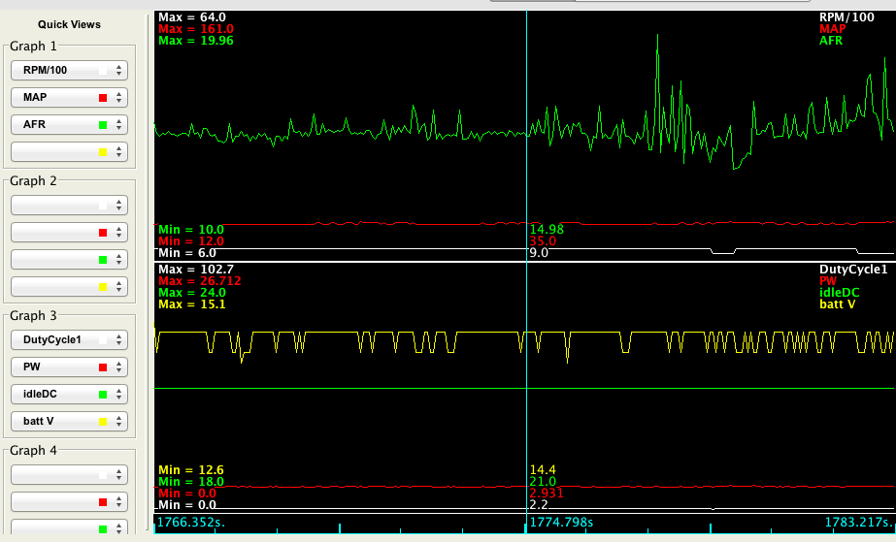Click the red MAP legend label in top graph
This screenshot has width=896, height=542.
click(832, 29)
